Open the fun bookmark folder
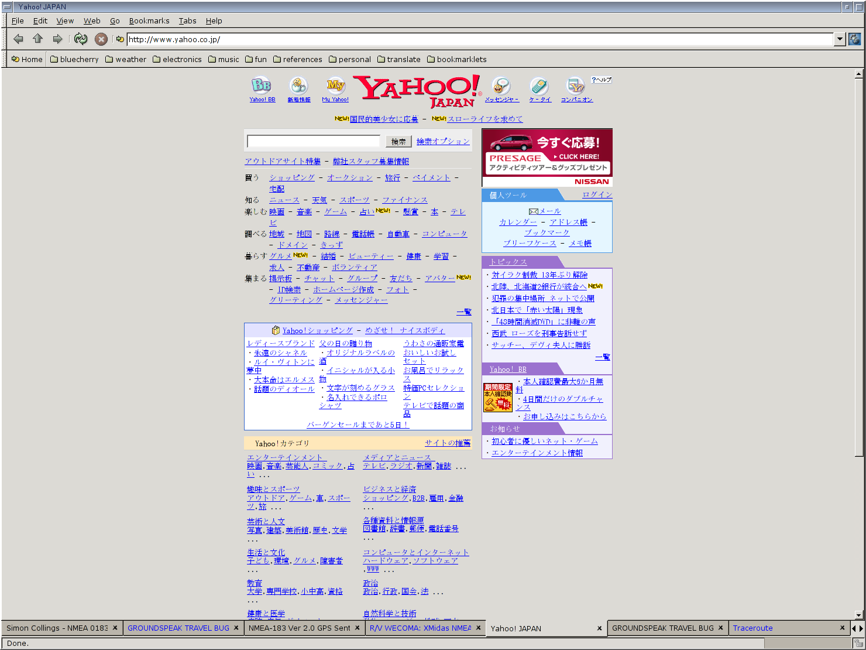 [256, 59]
